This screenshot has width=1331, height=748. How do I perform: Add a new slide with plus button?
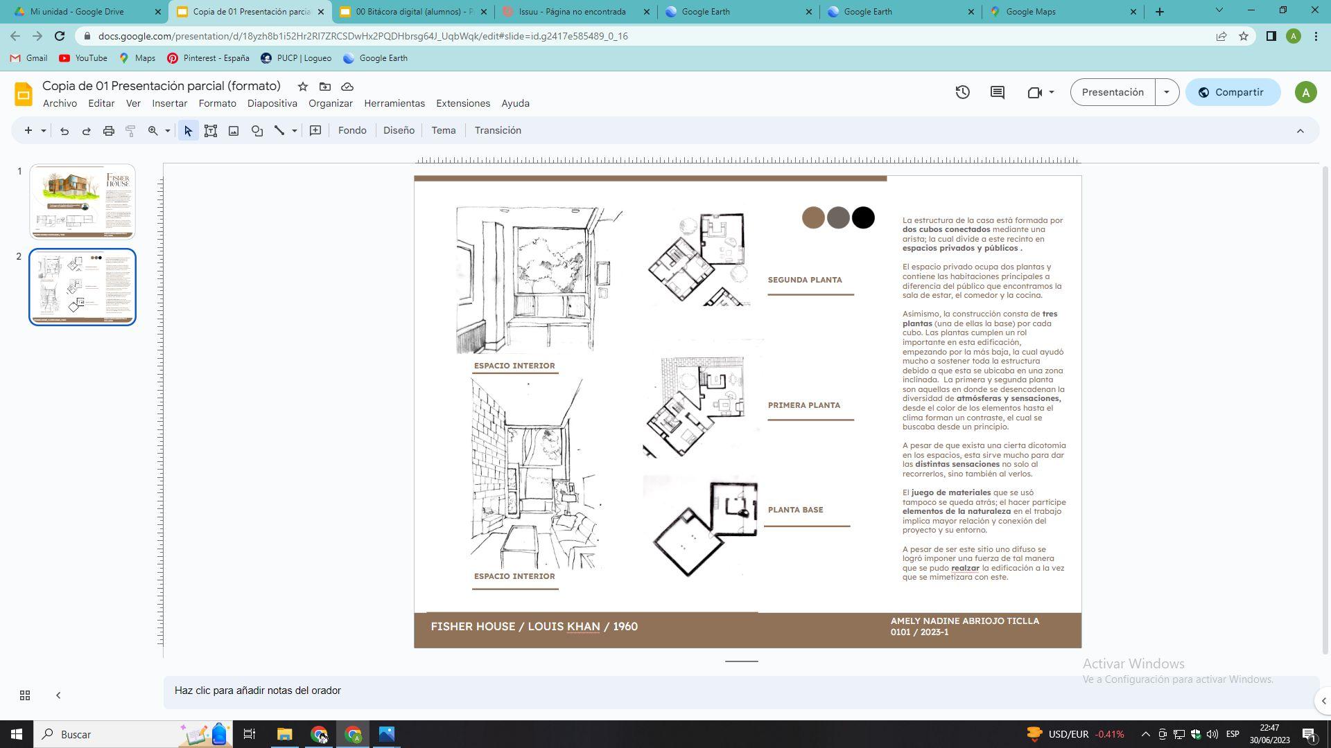pos(28,131)
